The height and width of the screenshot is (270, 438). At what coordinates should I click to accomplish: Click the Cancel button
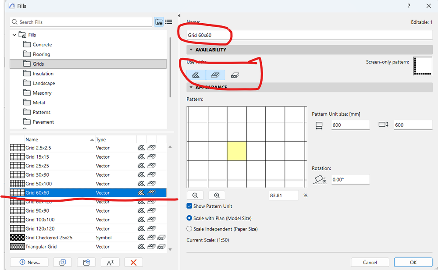(370, 263)
